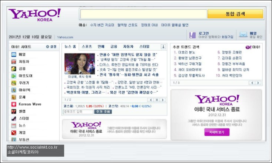
Task: Open the 운세 fortune icon in sidebar
Action: [x=14, y=97]
